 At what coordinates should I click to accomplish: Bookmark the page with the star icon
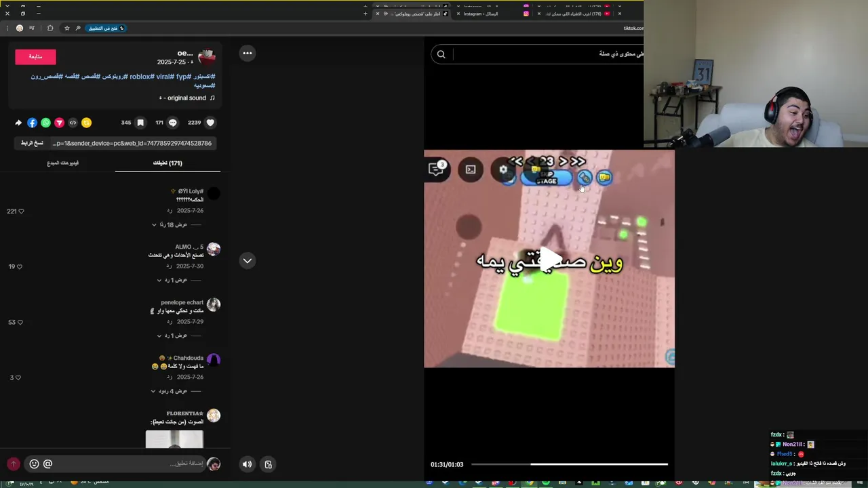click(66, 28)
